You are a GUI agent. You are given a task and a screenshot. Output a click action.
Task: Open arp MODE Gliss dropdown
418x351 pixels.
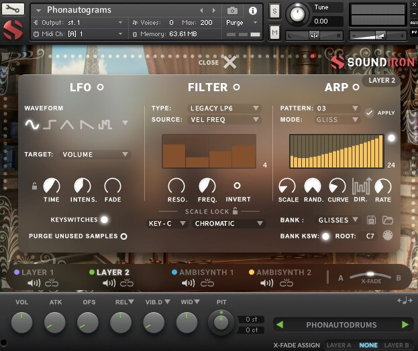[337, 120]
